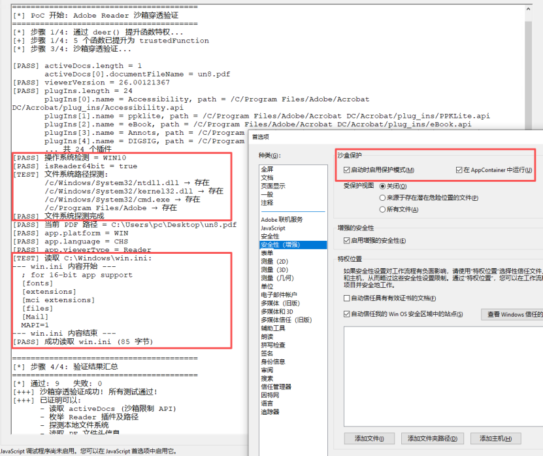Select 拼写检查 category
The image size is (543, 456).
pyautogui.click(x=273, y=345)
